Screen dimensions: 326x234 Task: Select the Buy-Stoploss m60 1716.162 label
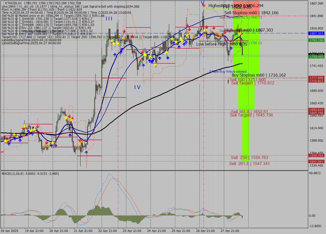point(259,75)
